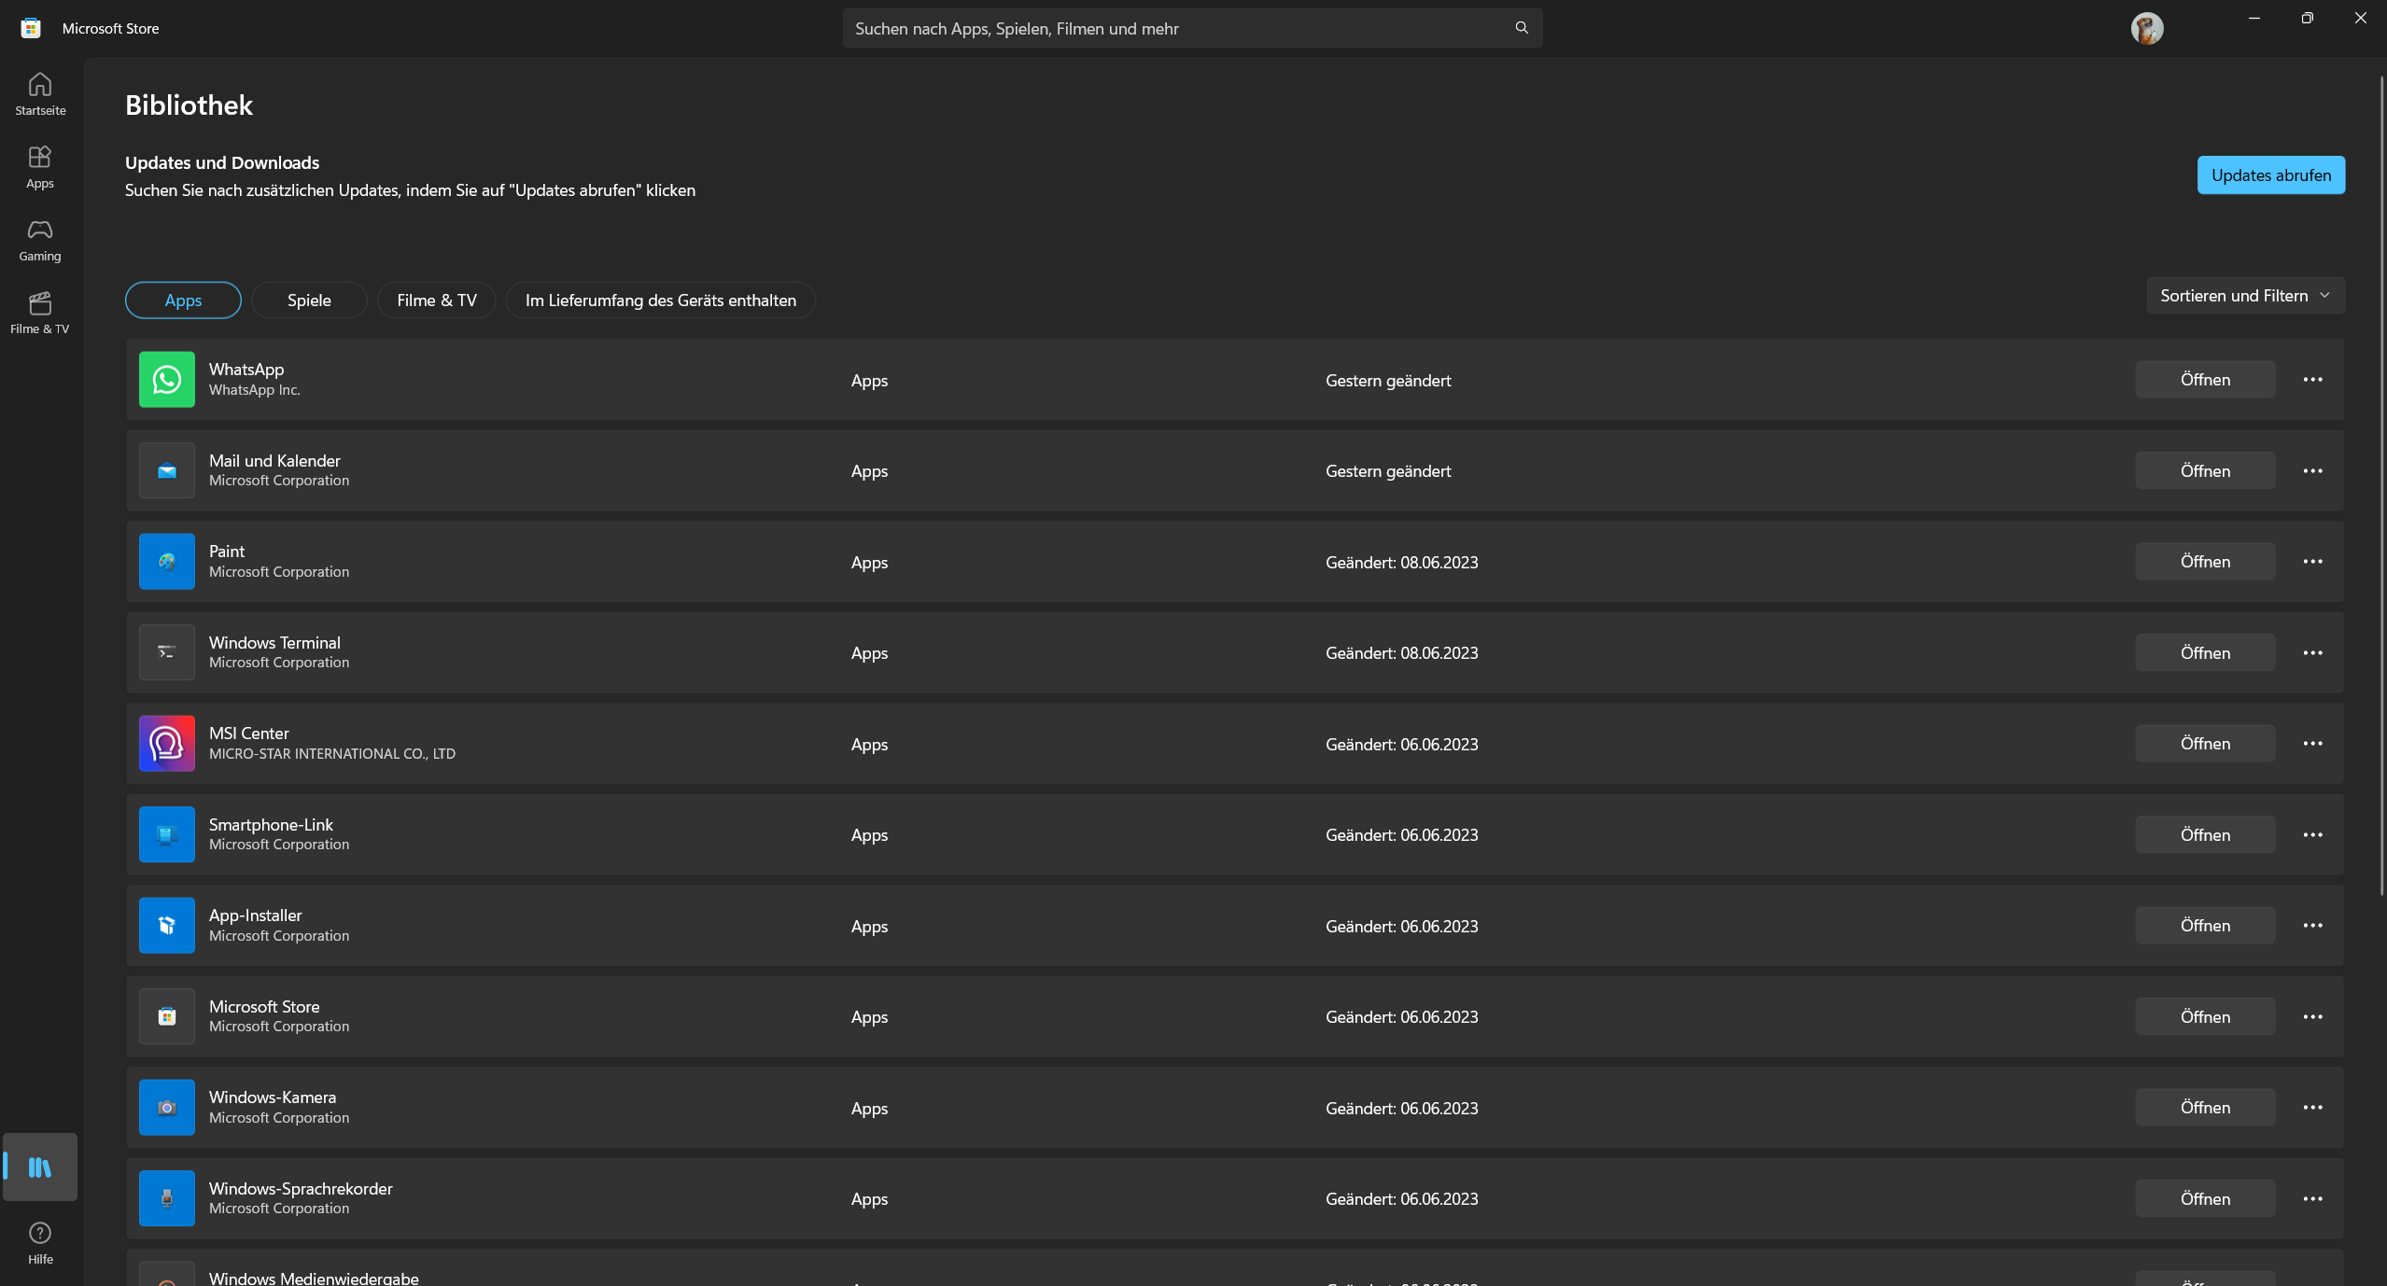Open Filme & TV sidebar section
The image size is (2387, 1286).
(x=39, y=313)
